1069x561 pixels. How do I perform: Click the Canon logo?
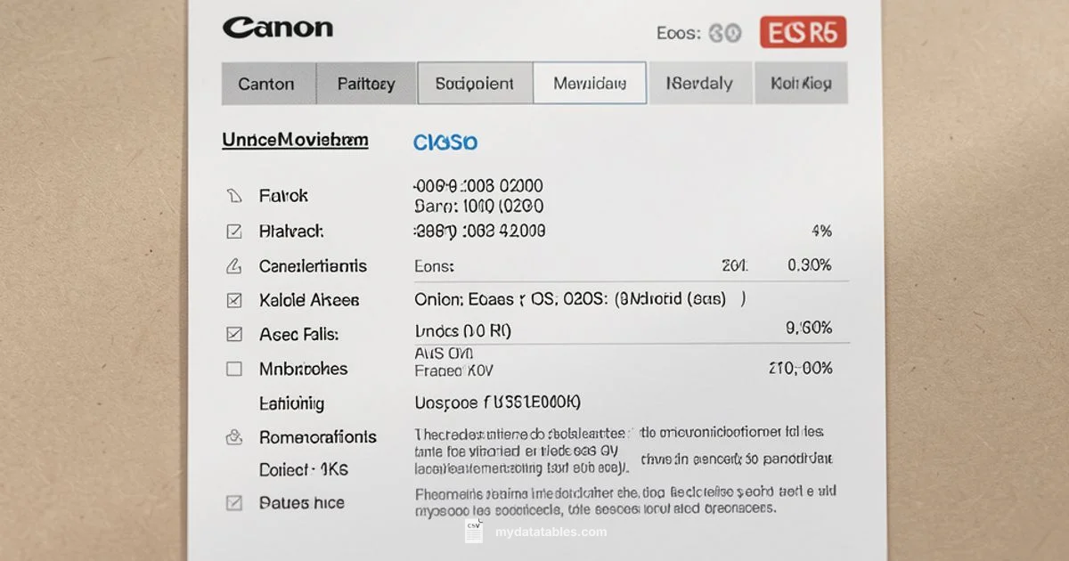click(x=277, y=28)
